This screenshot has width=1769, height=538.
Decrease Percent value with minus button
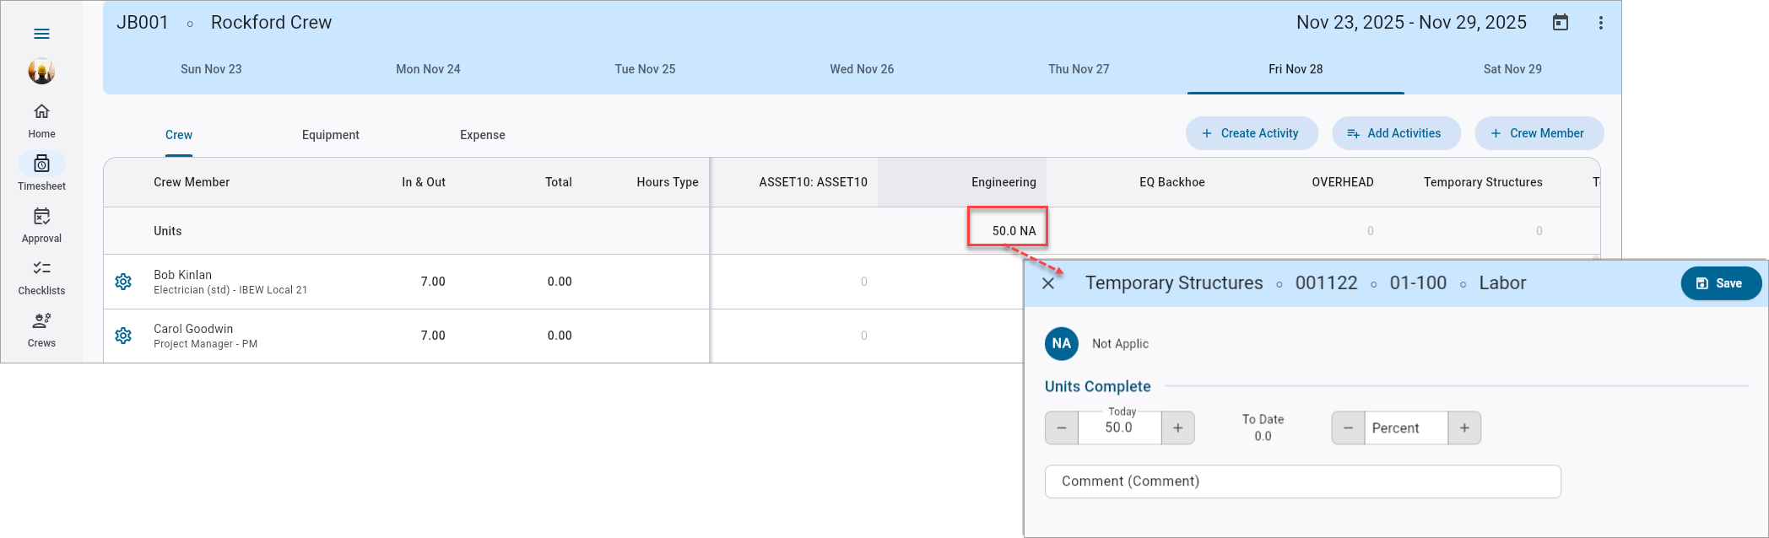tap(1348, 428)
